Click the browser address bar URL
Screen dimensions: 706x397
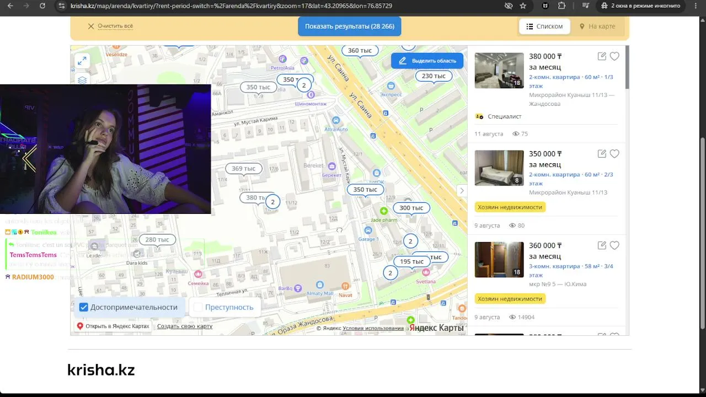pyautogui.click(x=232, y=6)
